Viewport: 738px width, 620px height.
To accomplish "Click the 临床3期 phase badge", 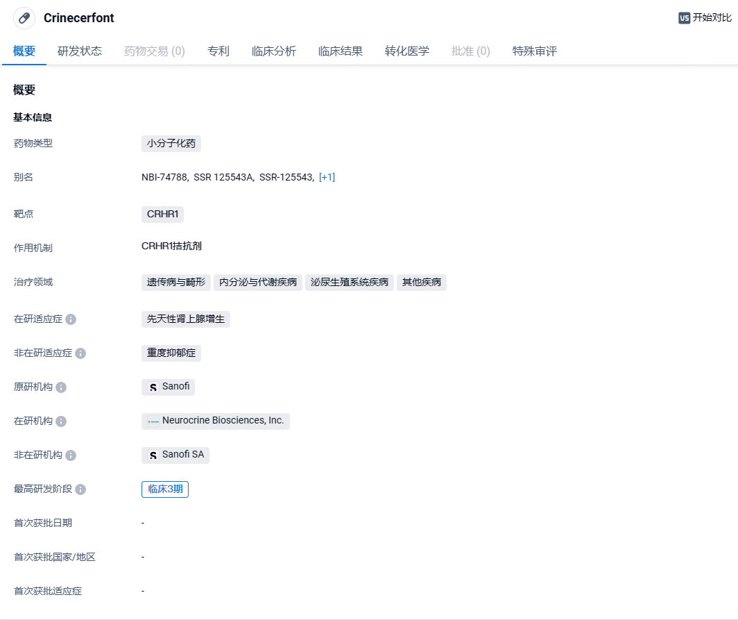I will click(165, 489).
